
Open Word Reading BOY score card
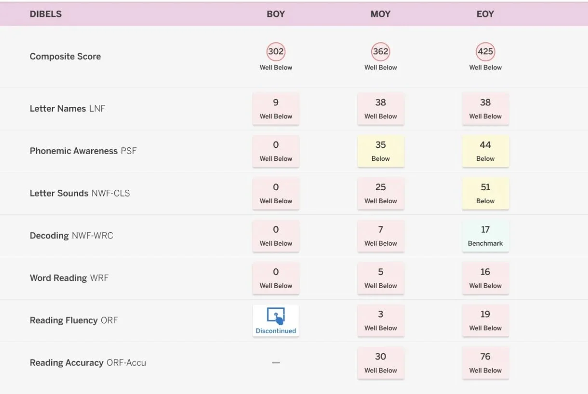276,278
